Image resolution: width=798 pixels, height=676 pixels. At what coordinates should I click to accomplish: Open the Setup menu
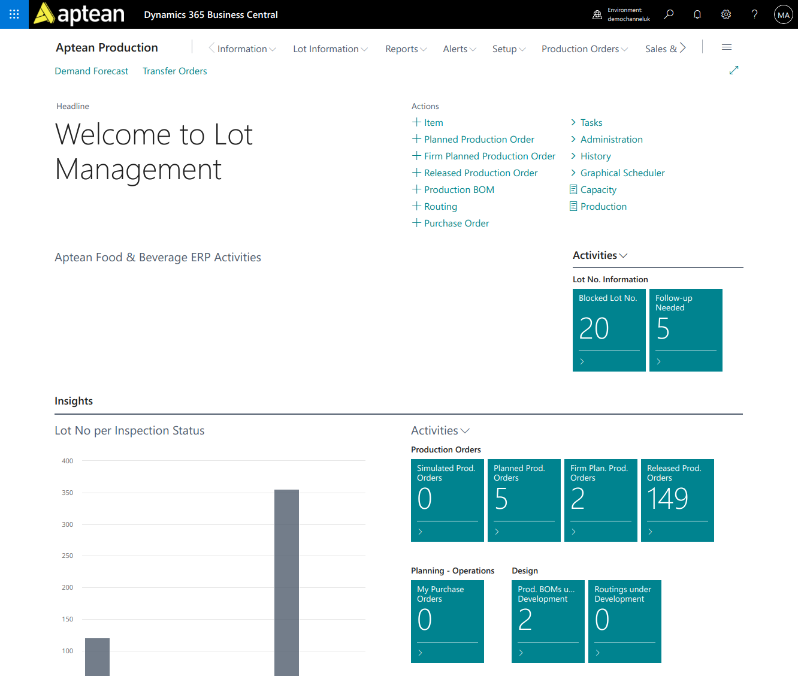(x=509, y=49)
